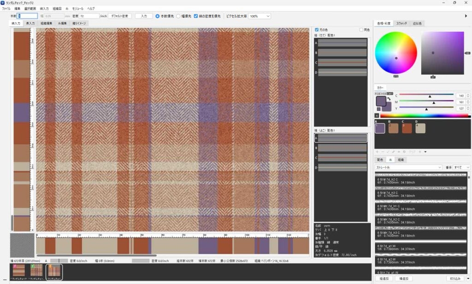The height and width of the screenshot is (284, 472).
Task: Select the HSB color mode icon
Action: 383,93
